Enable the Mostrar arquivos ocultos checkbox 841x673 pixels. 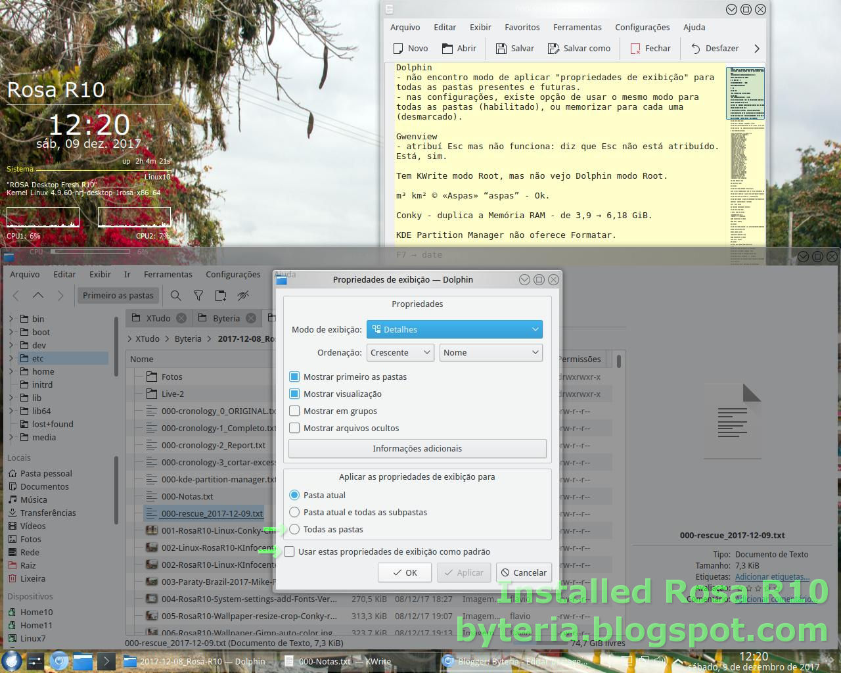point(294,428)
